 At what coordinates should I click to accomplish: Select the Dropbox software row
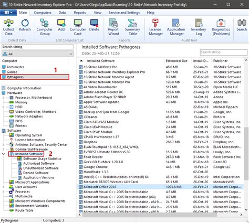(160, 142)
